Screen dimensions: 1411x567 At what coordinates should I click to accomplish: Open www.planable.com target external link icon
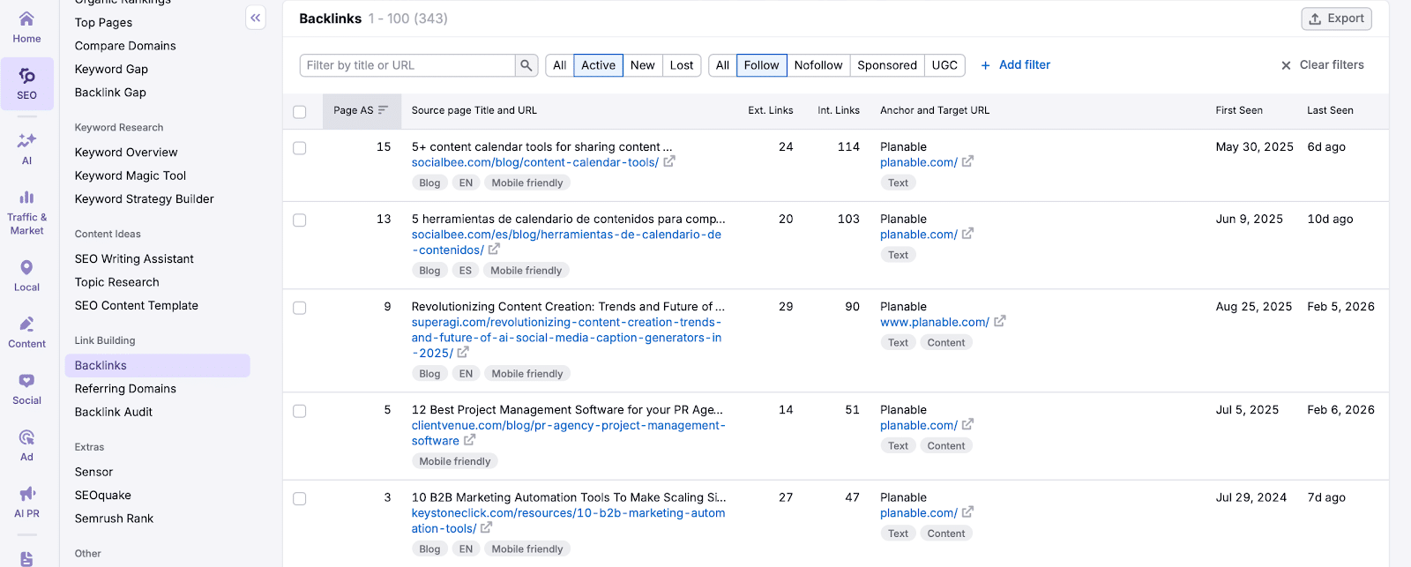(x=999, y=322)
